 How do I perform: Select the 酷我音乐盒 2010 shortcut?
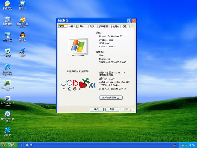[22, 22]
